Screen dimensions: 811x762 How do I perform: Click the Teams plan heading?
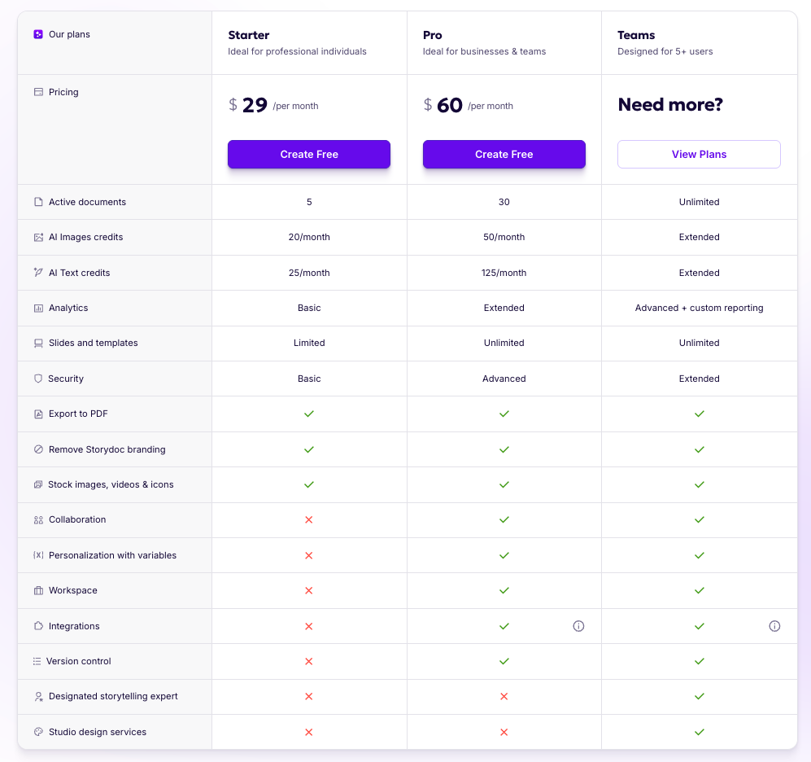636,35
